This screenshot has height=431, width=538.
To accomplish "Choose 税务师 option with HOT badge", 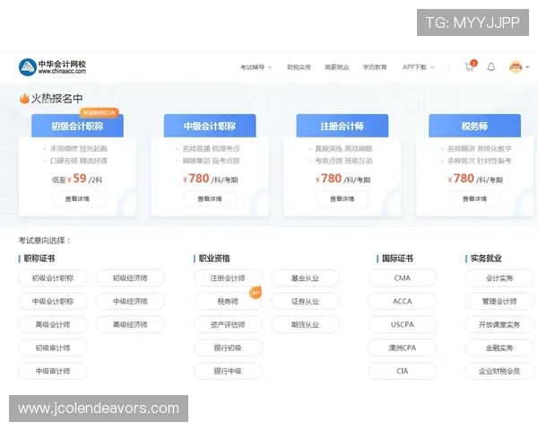I will pyautogui.click(x=228, y=302).
